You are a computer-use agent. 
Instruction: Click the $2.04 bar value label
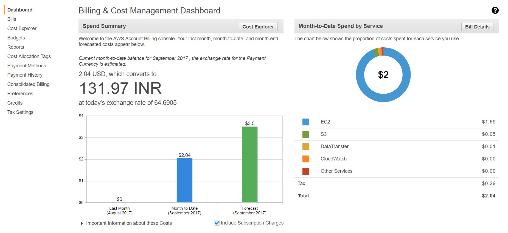184,155
